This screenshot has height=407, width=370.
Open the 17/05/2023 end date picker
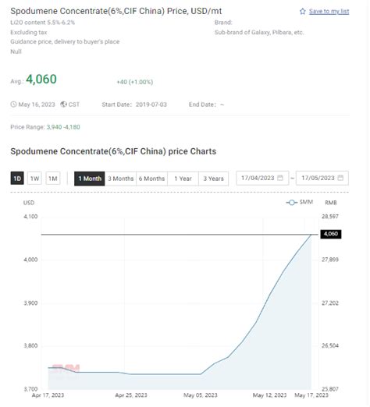click(323, 179)
